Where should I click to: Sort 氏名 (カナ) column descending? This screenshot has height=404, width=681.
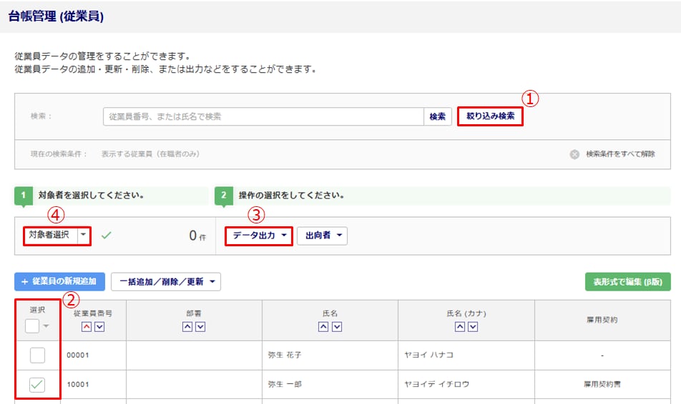[x=473, y=326]
